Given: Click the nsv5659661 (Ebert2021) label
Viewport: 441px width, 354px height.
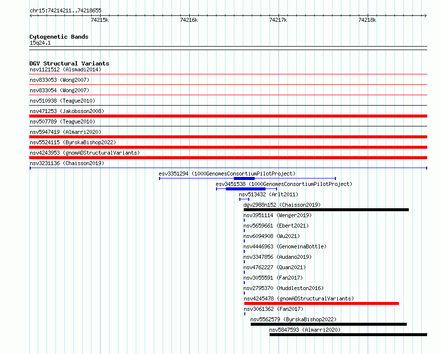Looking at the screenshot, I should (x=276, y=226).
